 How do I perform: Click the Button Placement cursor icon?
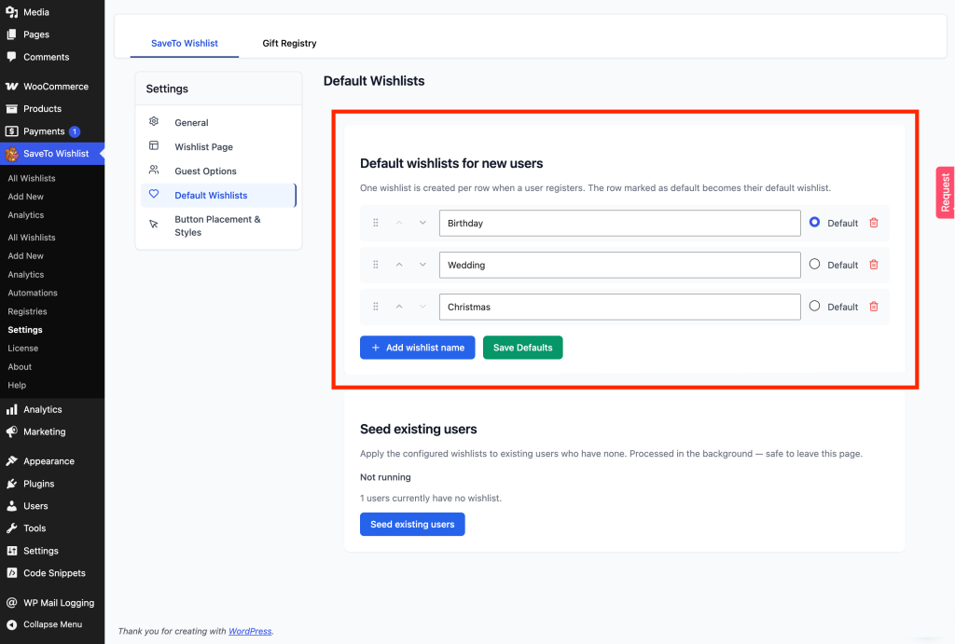(154, 225)
